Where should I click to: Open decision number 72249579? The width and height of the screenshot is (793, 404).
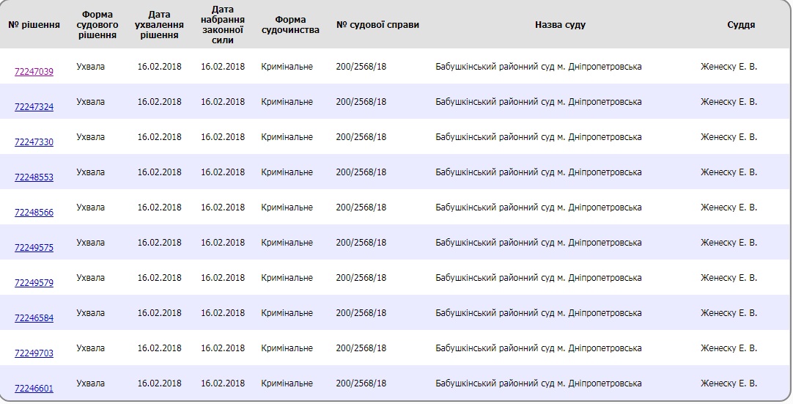(x=34, y=283)
